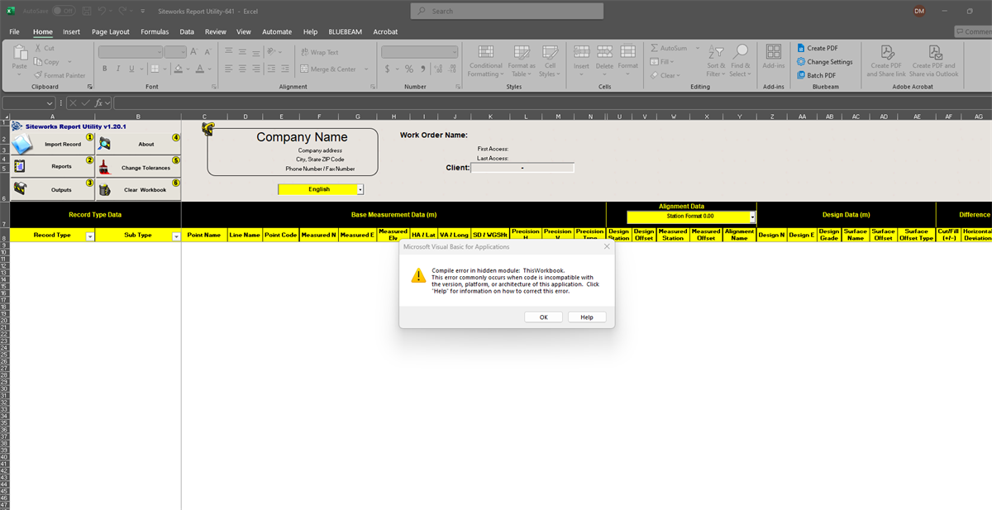
Task: Click the Clear Workbook button
Action: [139, 189]
